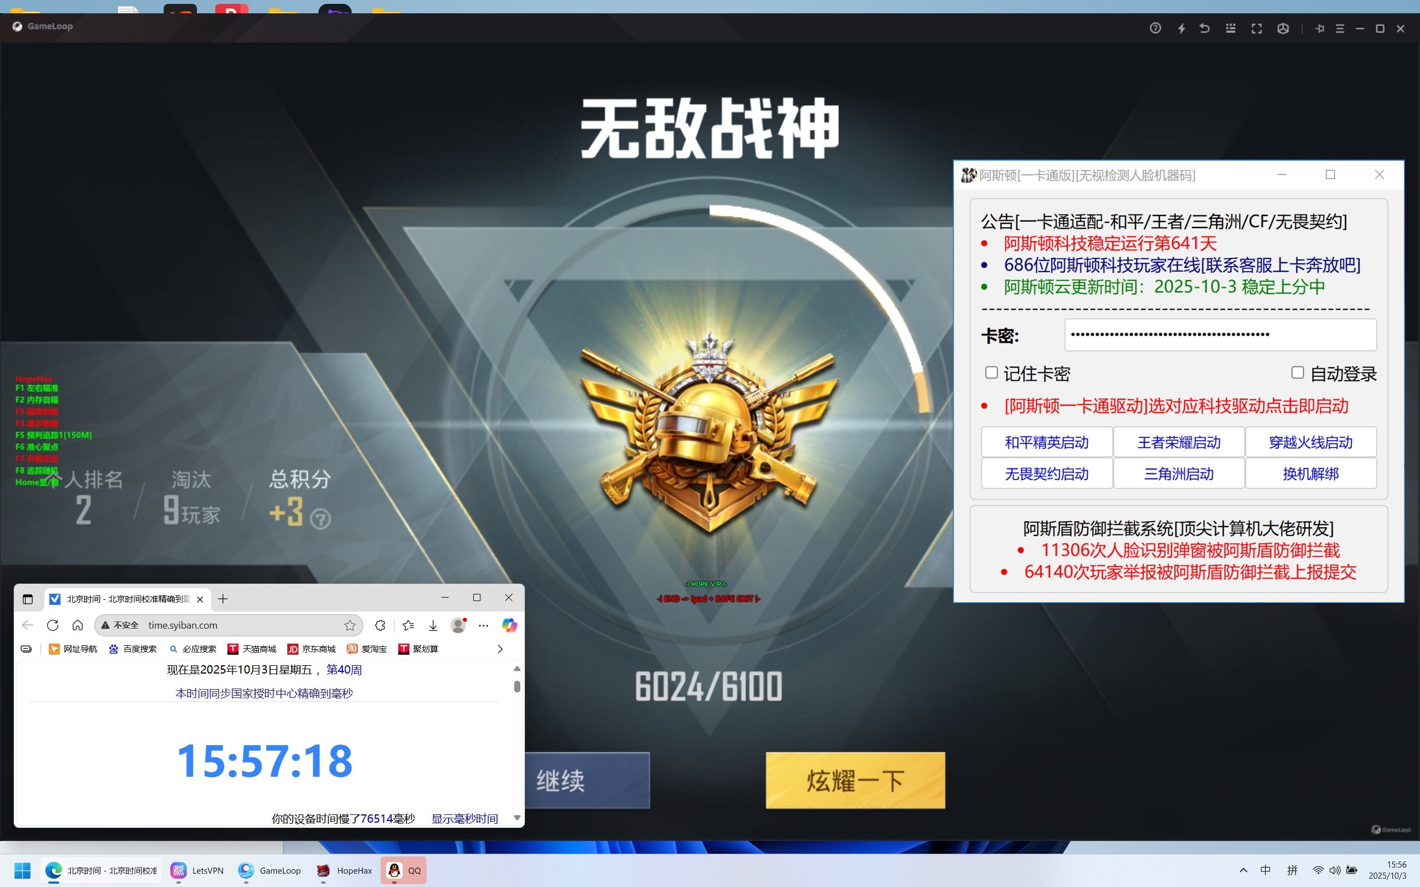Click the 显示毫秒时间 link
This screenshot has height=887, width=1420.
[x=464, y=818]
